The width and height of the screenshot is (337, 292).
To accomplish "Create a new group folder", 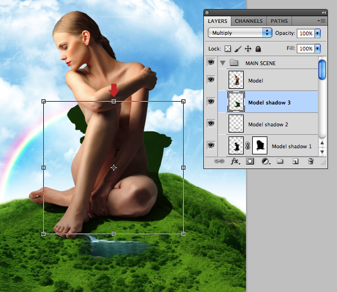I will pos(280,161).
